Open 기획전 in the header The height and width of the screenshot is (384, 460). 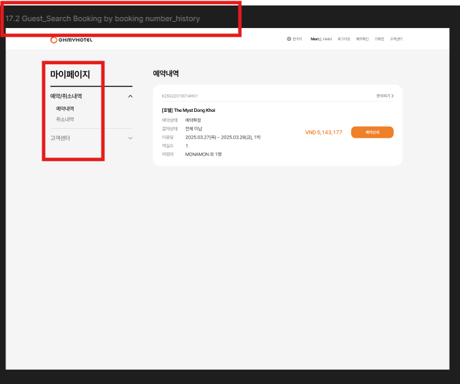tap(379, 39)
